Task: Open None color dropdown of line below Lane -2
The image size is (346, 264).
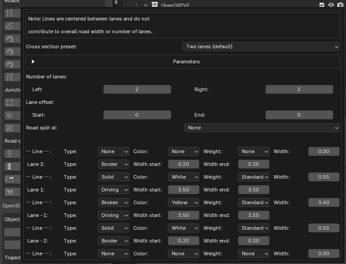Action: pyautogui.click(x=183, y=254)
